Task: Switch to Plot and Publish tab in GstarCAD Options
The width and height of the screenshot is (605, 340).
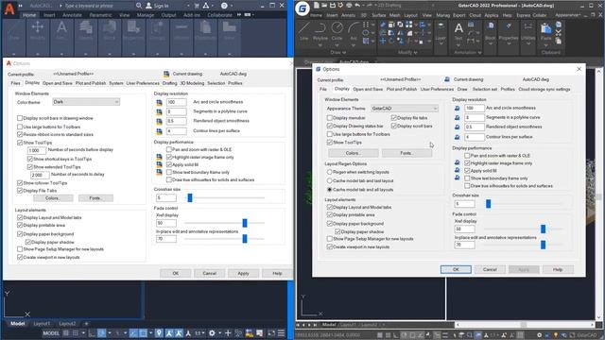Action: pyautogui.click(x=402, y=89)
